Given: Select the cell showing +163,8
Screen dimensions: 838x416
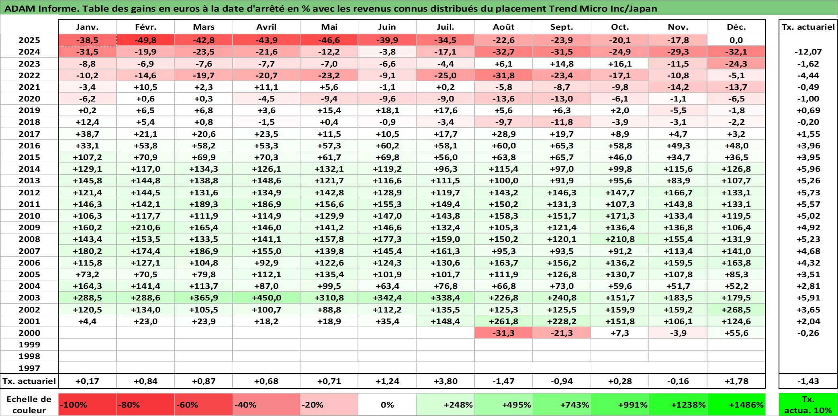Looking at the screenshot, I should pos(736,263).
